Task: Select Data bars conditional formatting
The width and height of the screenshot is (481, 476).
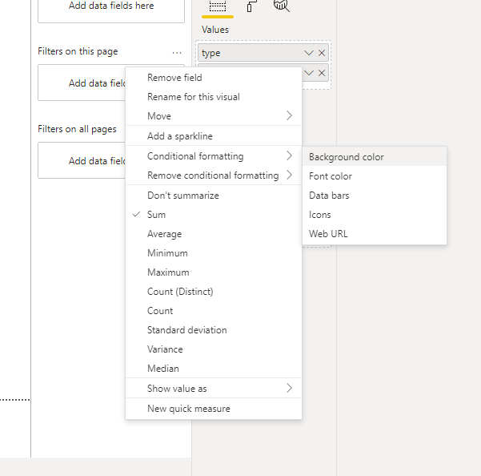Action: [x=375, y=196]
